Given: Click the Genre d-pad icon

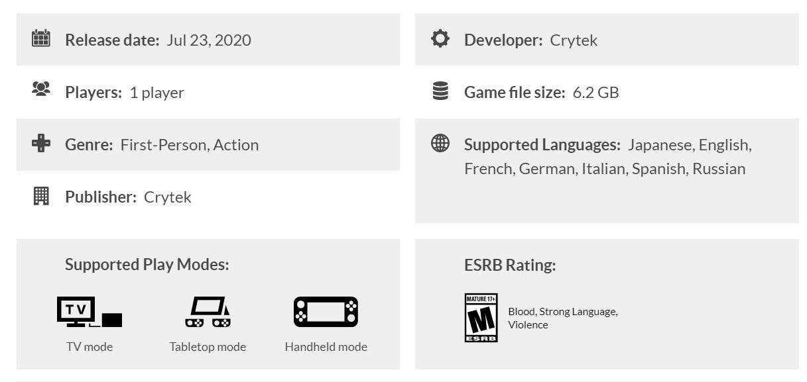Looking at the screenshot, I should point(41,143).
